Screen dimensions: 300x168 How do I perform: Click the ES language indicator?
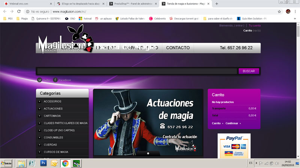pos(250,163)
